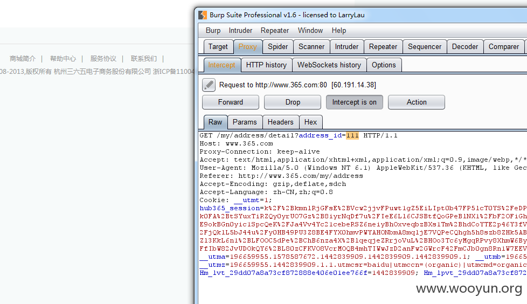Open the Intruder menu in the menu bar

coord(240,31)
